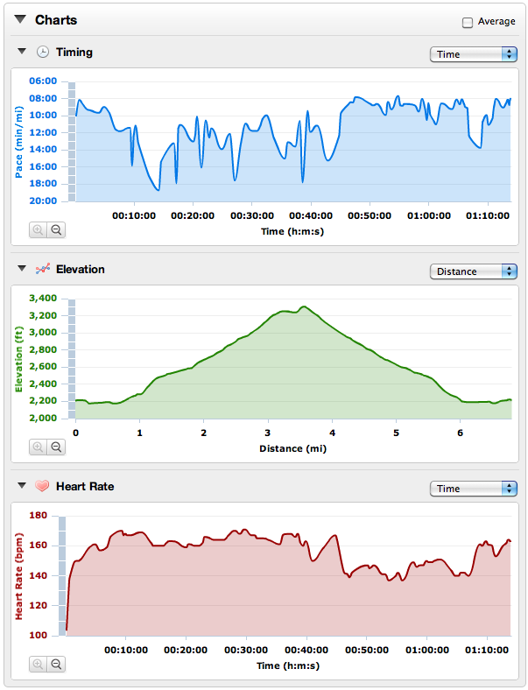Open the Heart Rate chart Time dropdown
This screenshot has width=528, height=690.
[x=473, y=489]
